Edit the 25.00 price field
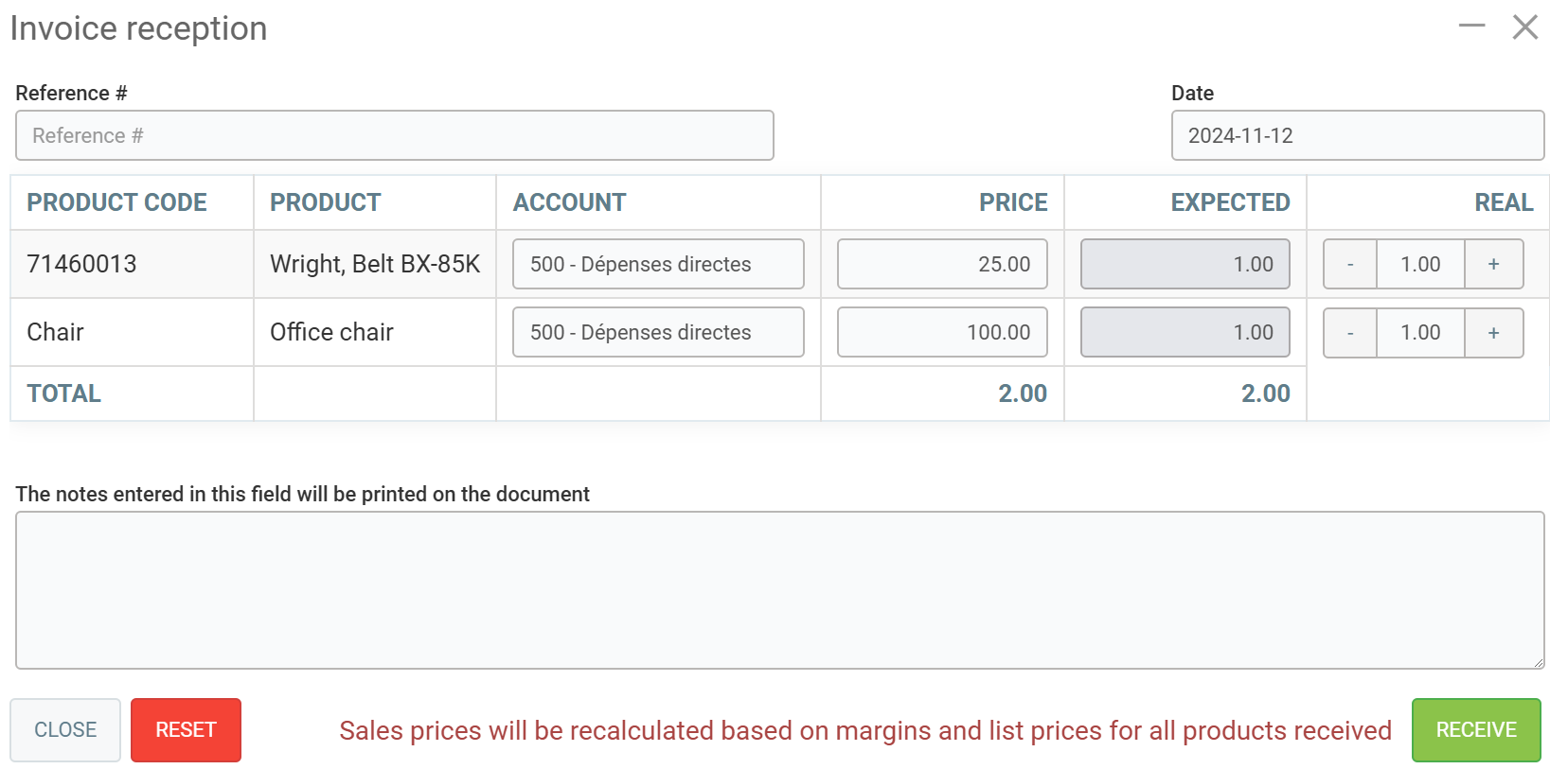The image size is (1550, 769). coord(941,264)
